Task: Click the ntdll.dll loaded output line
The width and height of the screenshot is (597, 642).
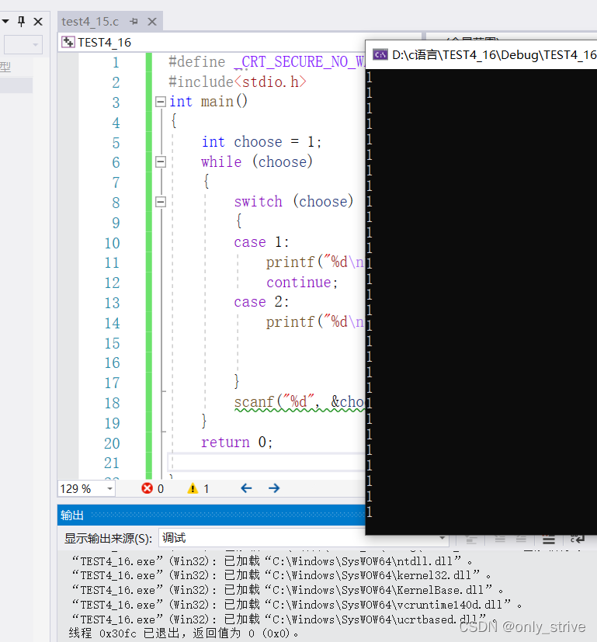Action: point(272,561)
